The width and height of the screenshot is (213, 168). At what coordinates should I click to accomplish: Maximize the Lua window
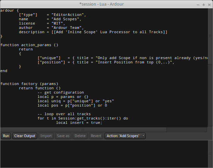(204, 5)
